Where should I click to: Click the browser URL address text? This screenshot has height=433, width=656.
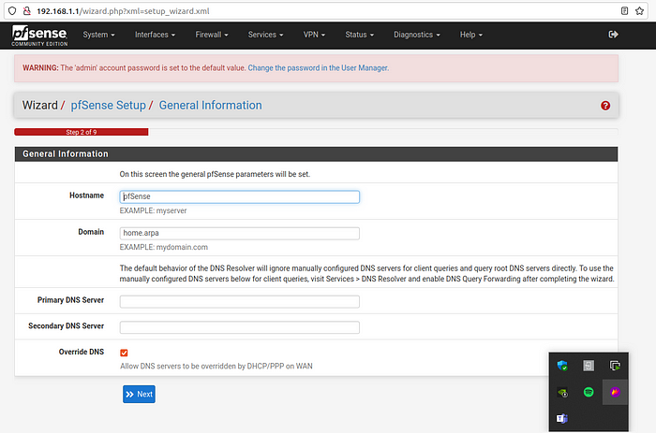[x=123, y=11]
